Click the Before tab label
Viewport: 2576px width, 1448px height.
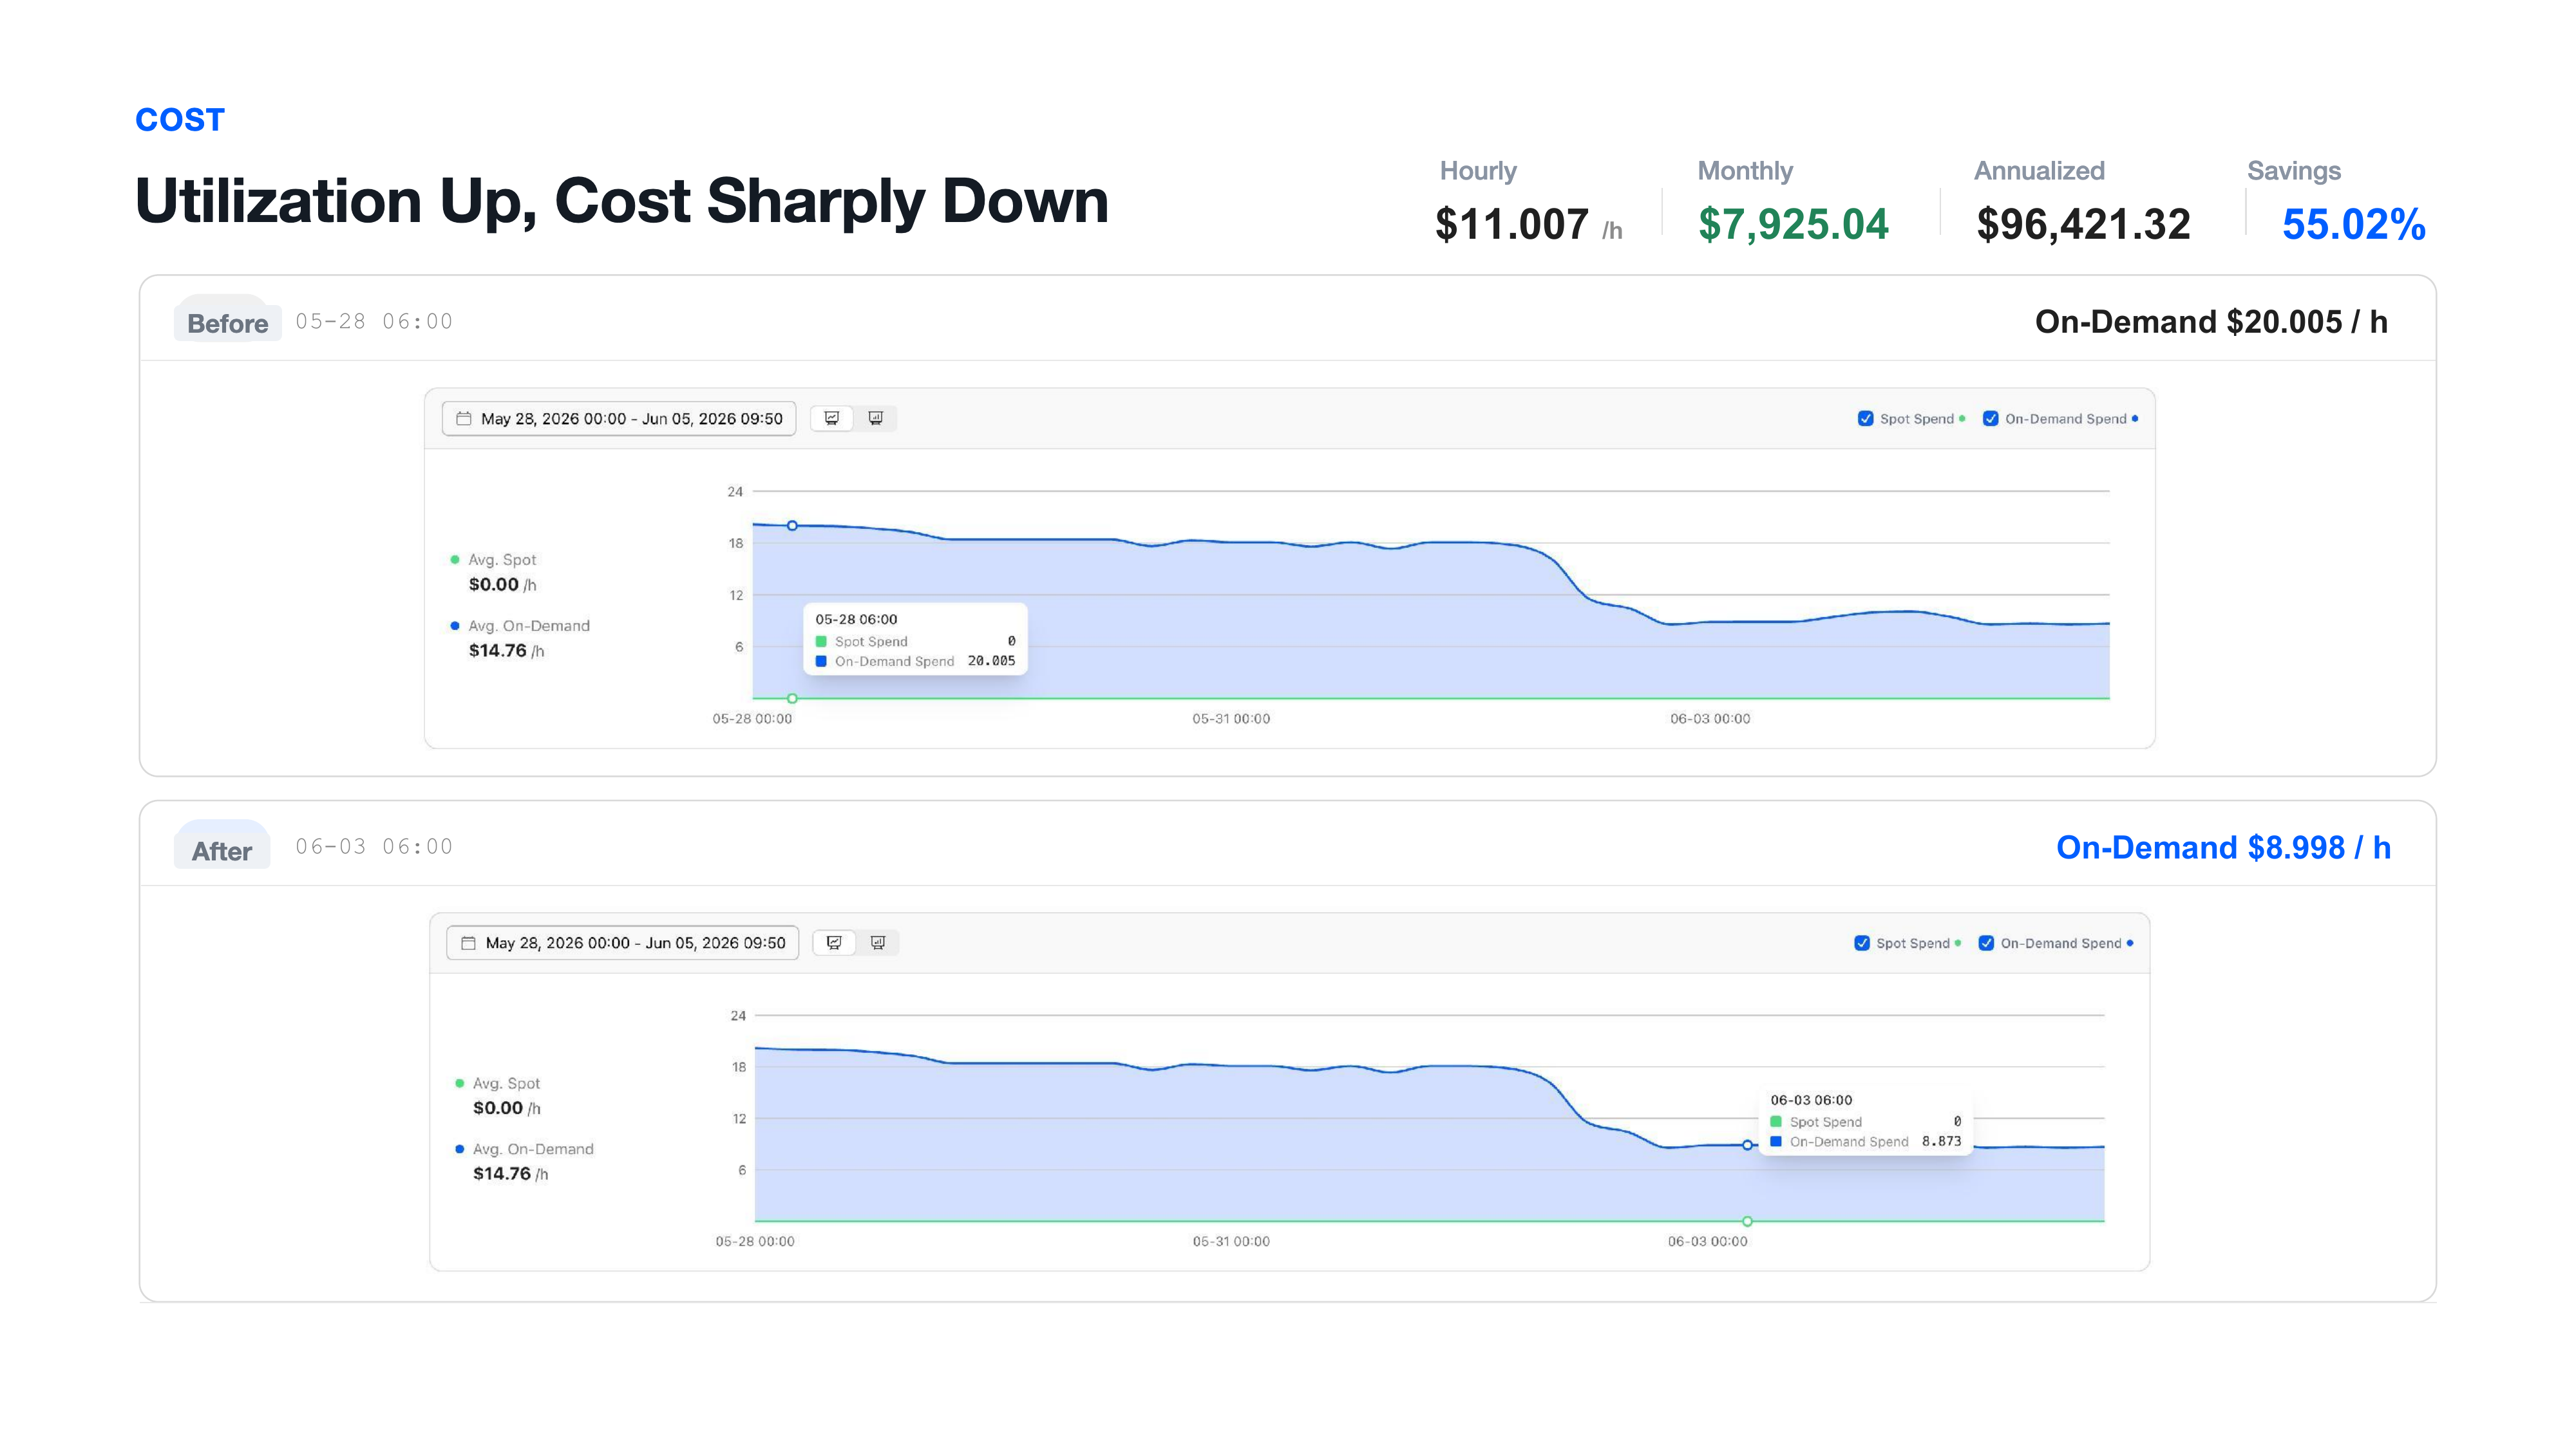point(227,323)
